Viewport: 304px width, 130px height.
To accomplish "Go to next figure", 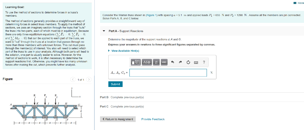I will coord(88,80).
